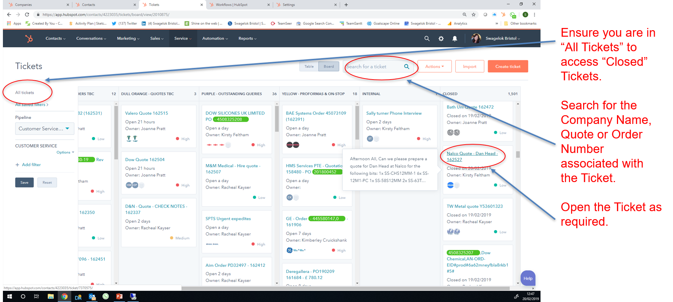Open the Nalco Quote - Dan Head ticket

point(472,156)
